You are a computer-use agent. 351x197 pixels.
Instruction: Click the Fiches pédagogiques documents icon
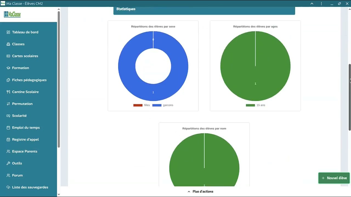coord(8,80)
